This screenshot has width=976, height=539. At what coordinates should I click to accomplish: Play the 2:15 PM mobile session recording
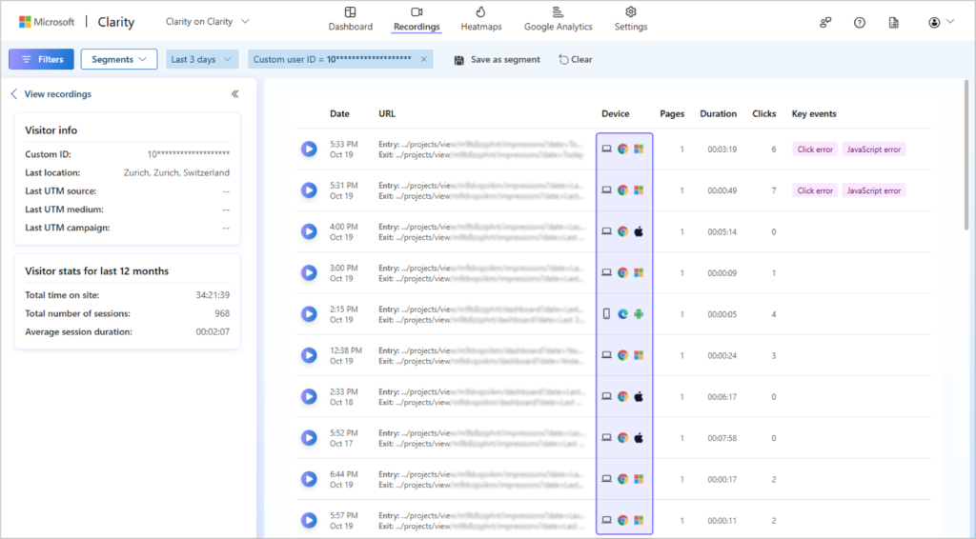309,314
